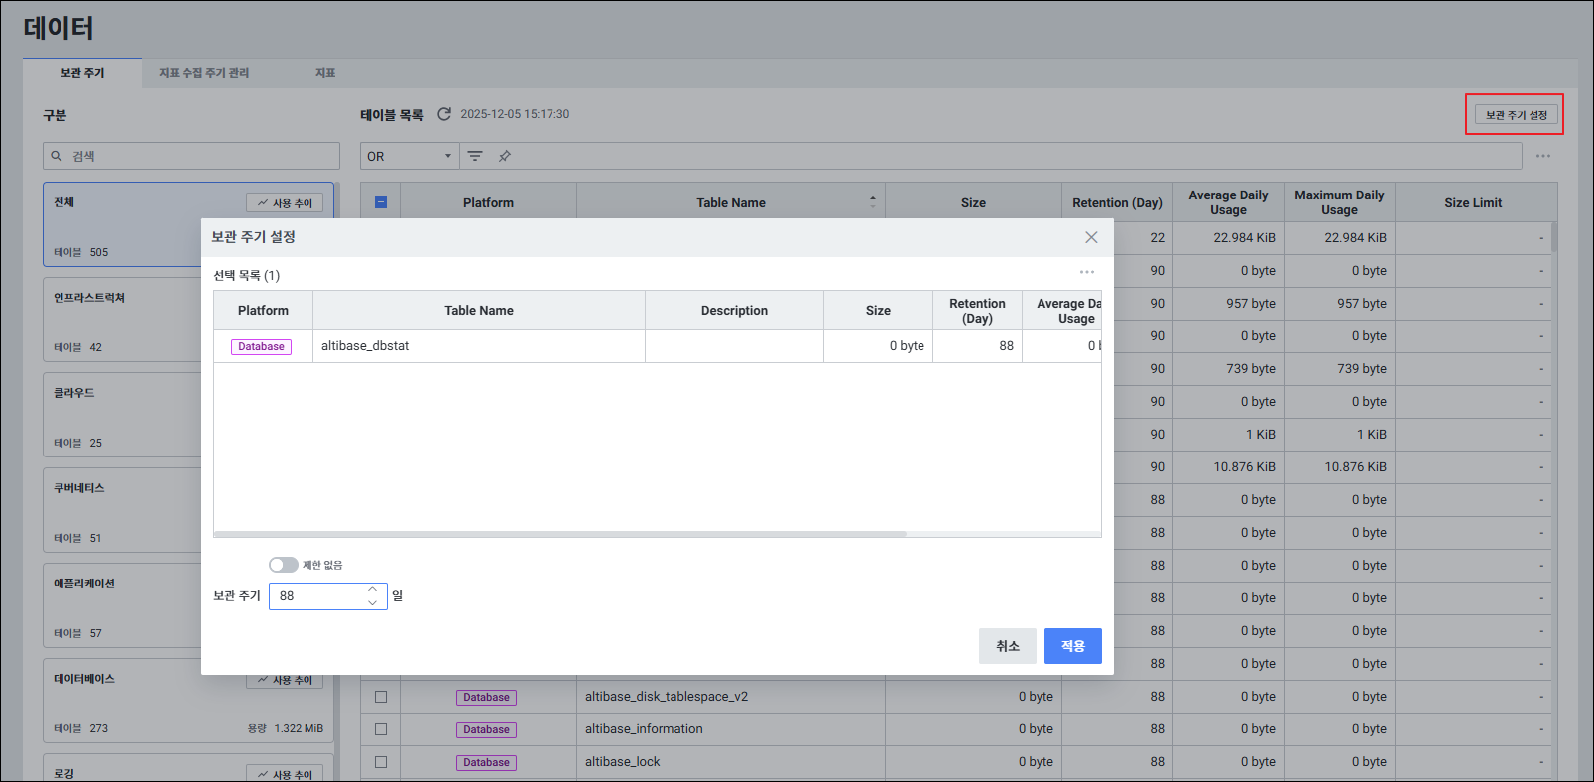The image size is (1594, 782).
Task: Toggle the select-all checkbox in the table header
Action: pyautogui.click(x=381, y=202)
